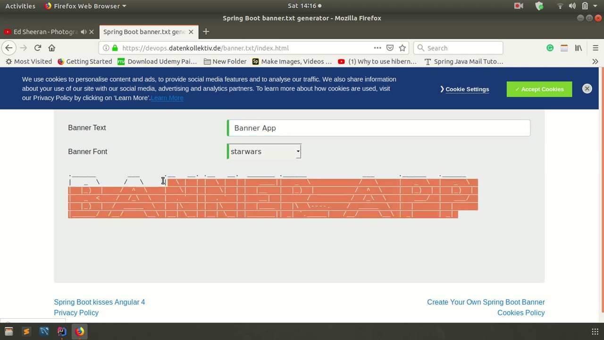Mute the Ed Sheeran tab audio
Viewport: 604px width, 340px height.
click(84, 32)
